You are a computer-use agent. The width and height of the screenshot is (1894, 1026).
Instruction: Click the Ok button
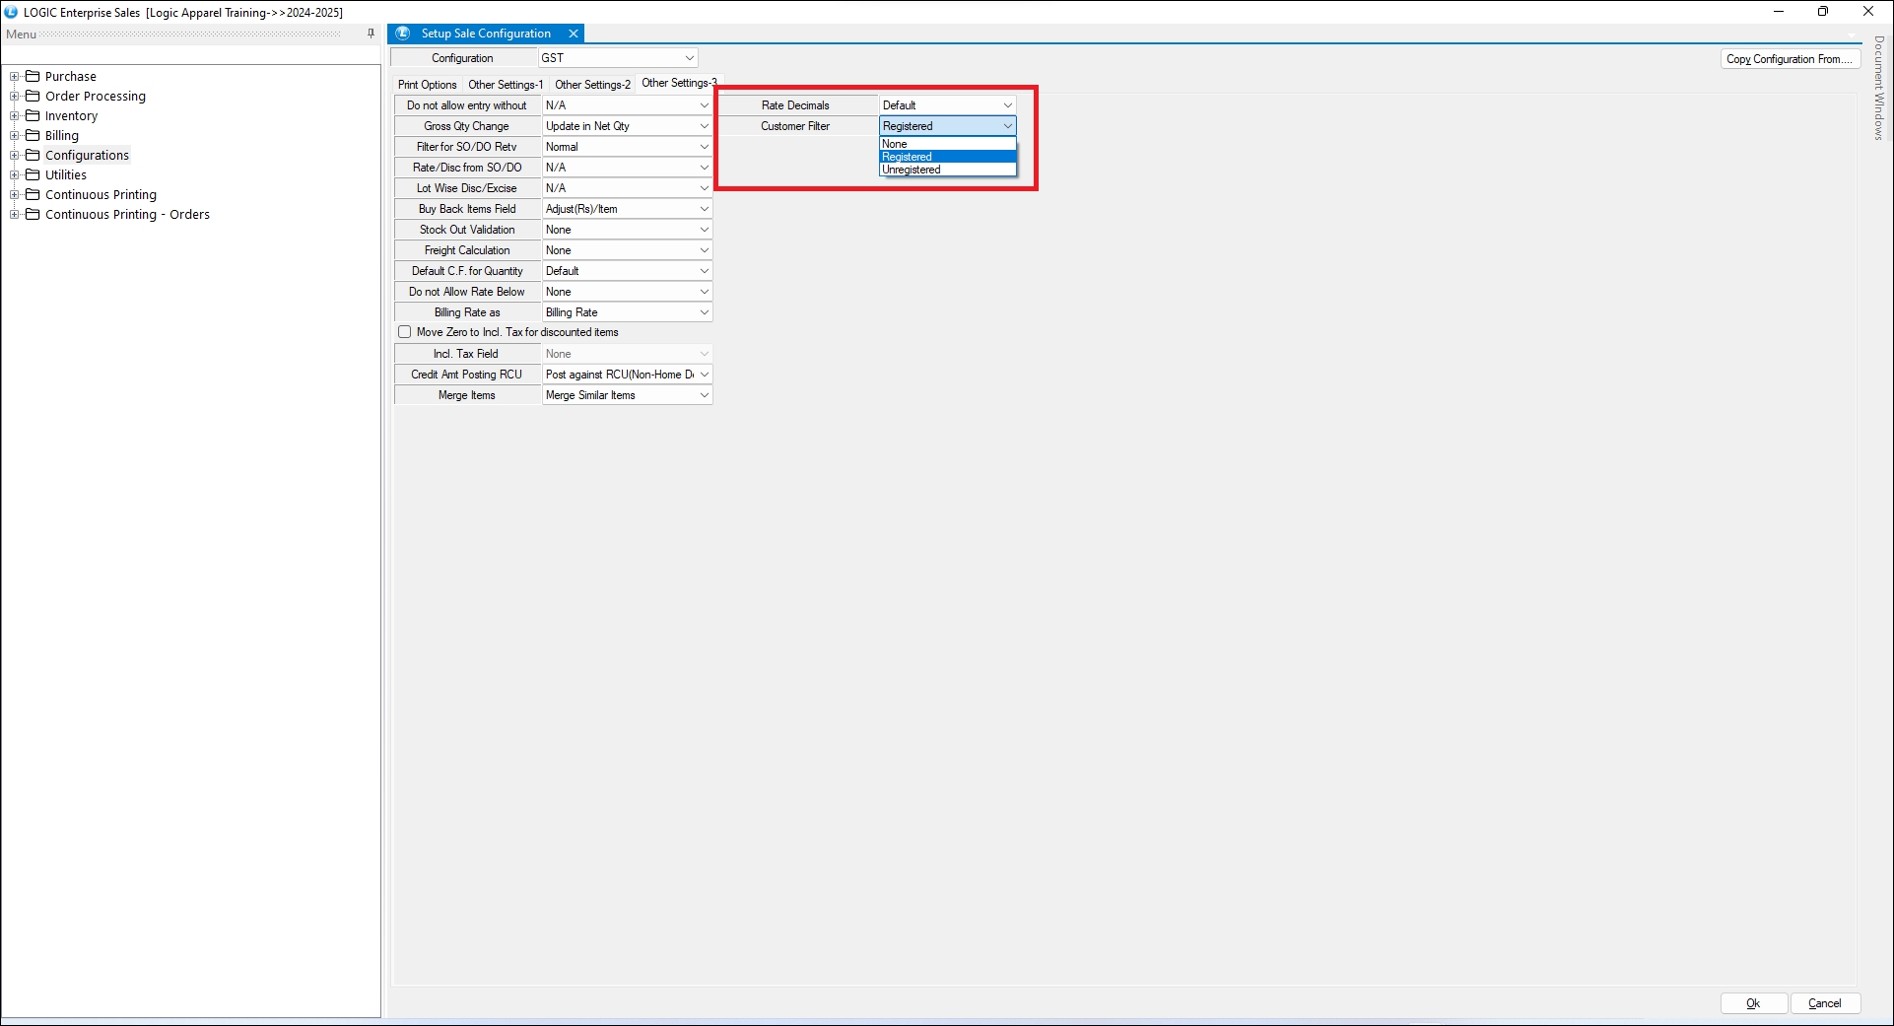(x=1753, y=1003)
